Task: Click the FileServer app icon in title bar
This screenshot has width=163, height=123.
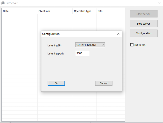Action: pos(3,3)
